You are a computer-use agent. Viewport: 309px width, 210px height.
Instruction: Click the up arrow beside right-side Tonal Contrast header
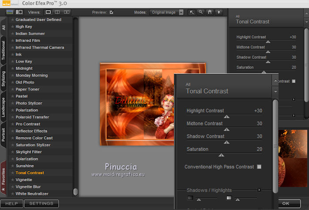point(306,14)
